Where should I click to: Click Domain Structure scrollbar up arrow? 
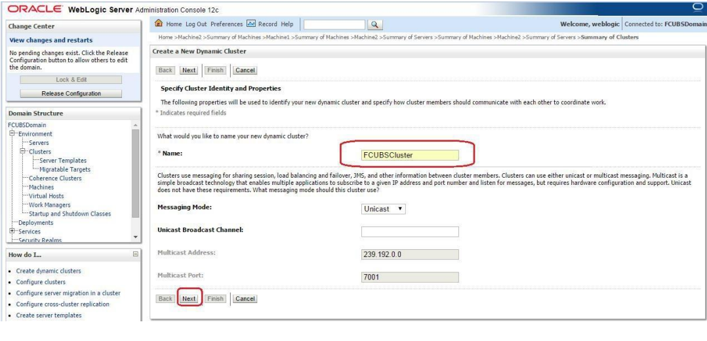(x=136, y=125)
